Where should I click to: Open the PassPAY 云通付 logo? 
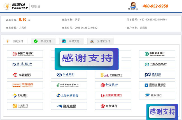pyautogui.click(x=16, y=6)
